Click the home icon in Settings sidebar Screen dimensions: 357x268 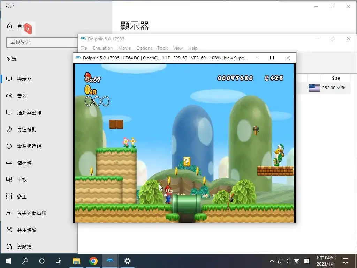point(9,26)
